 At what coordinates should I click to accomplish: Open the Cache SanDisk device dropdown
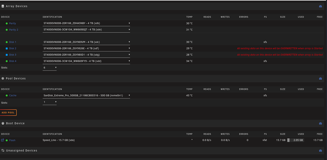pos(86,95)
